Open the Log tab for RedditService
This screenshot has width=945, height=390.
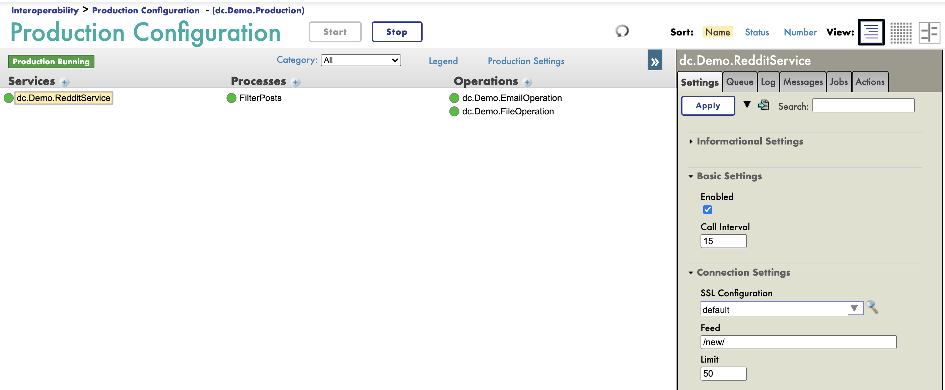click(x=769, y=82)
